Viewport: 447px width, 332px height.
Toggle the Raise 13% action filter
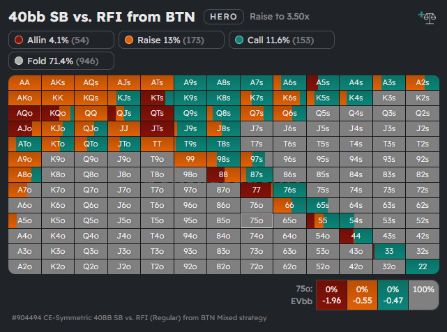tap(172, 40)
